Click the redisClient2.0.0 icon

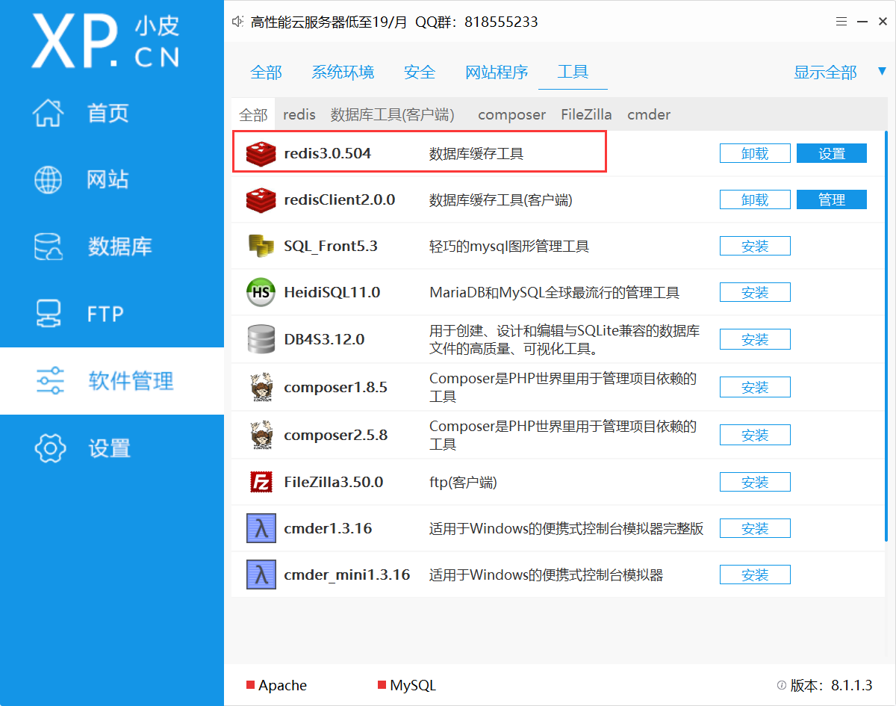[x=261, y=199]
